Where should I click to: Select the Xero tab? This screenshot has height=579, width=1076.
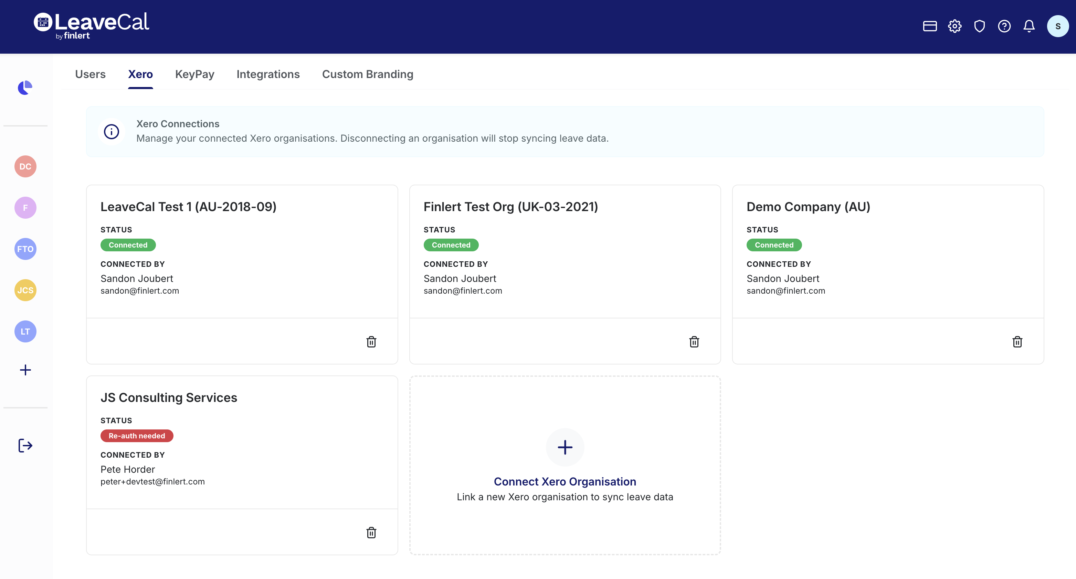140,74
